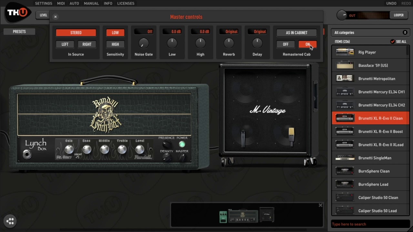This screenshot has height=232, width=413.
Task: Select STEREO input source
Action: (76, 33)
